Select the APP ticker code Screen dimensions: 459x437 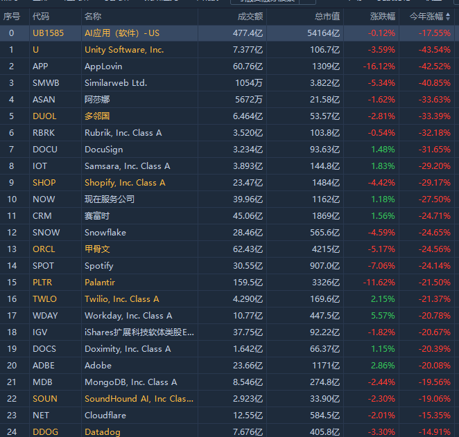click(40, 66)
